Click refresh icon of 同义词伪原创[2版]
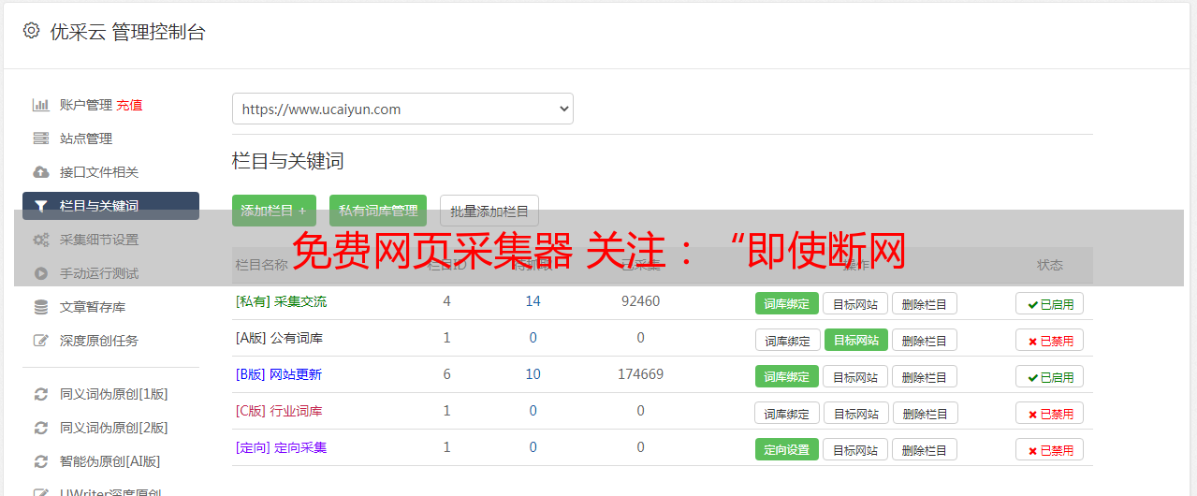 pyautogui.click(x=40, y=428)
